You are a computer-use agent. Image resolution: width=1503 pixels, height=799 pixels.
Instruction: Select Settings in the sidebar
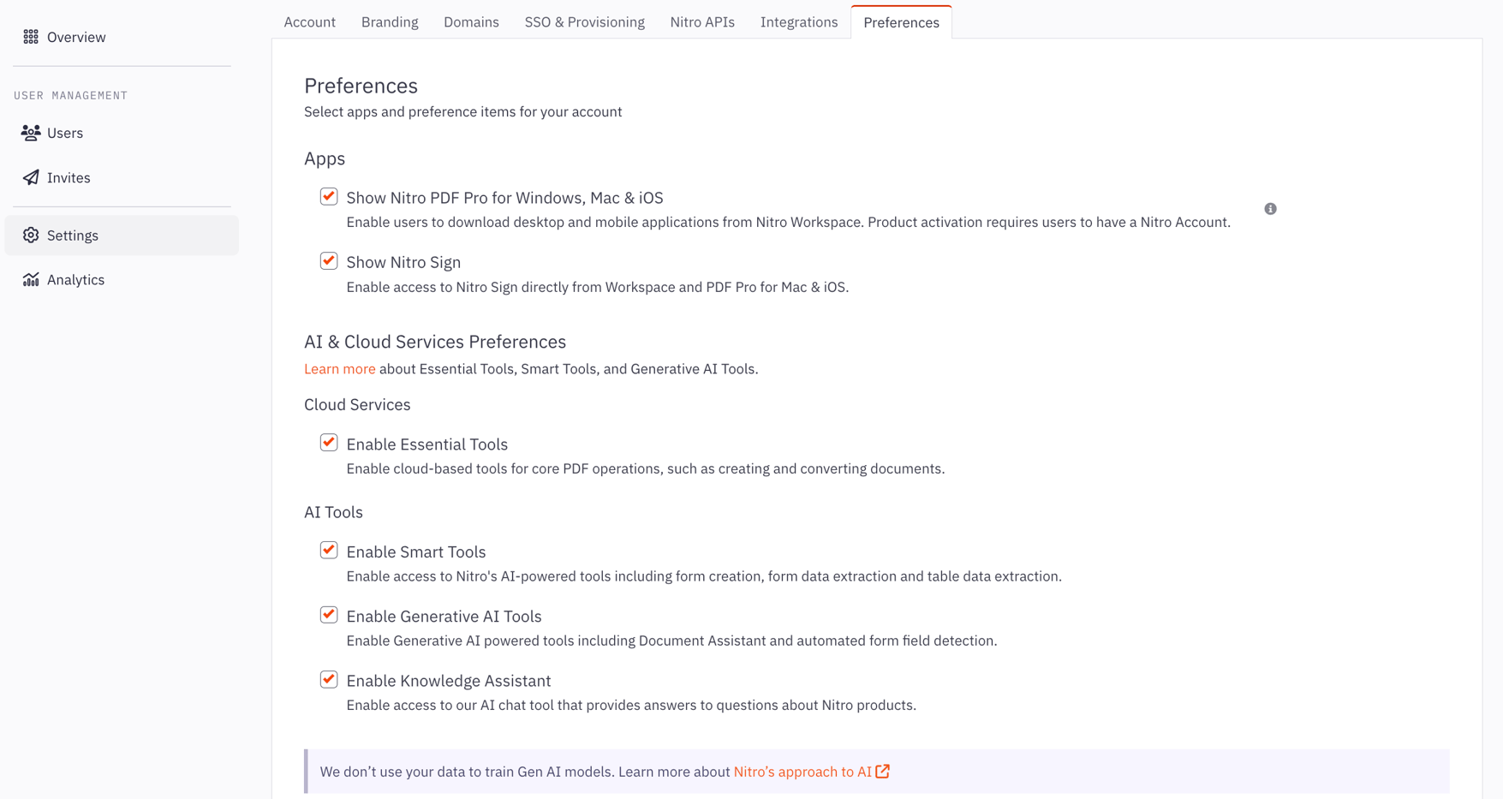pos(122,235)
